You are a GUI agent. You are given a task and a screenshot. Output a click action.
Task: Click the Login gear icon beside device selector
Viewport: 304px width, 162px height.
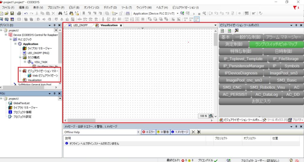(182, 13)
